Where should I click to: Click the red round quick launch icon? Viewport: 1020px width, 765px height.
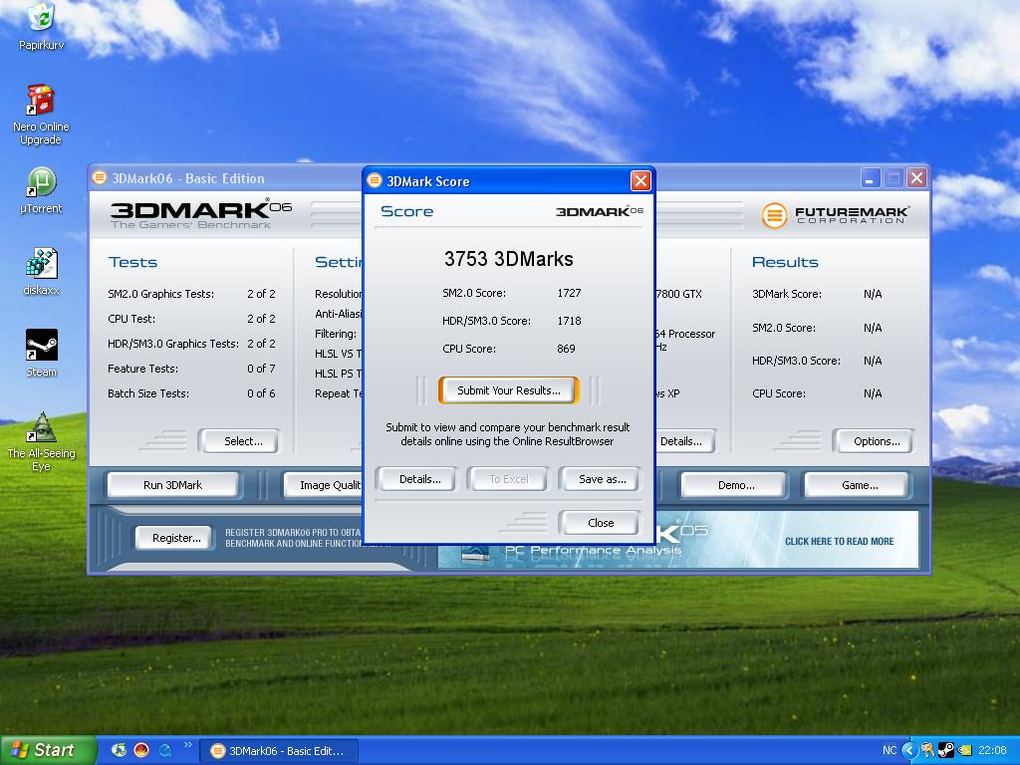pos(141,750)
